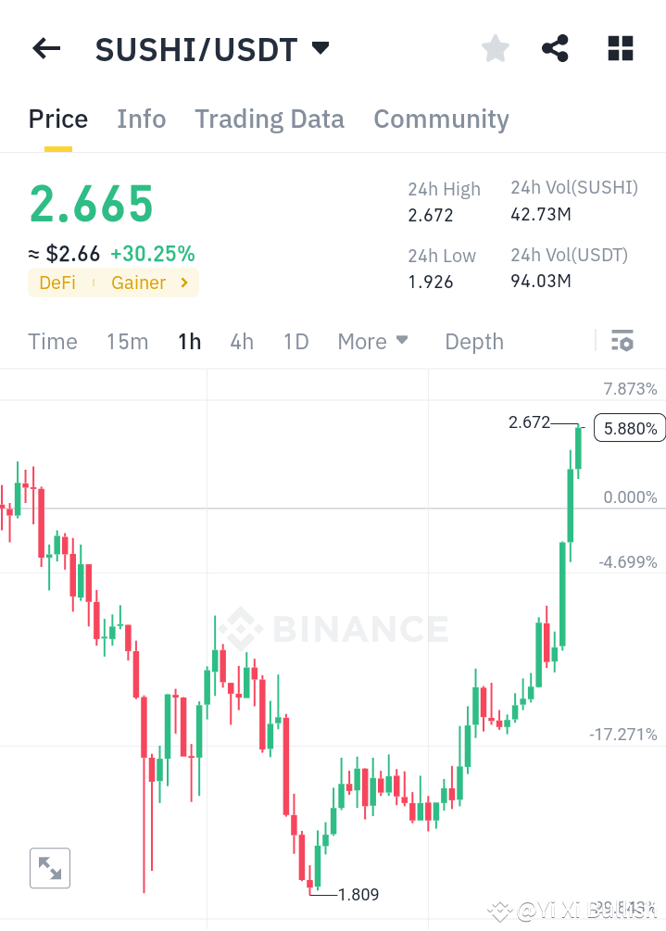Open chart settings via the gear-list icon
The height and width of the screenshot is (931, 666).
pyautogui.click(x=621, y=341)
